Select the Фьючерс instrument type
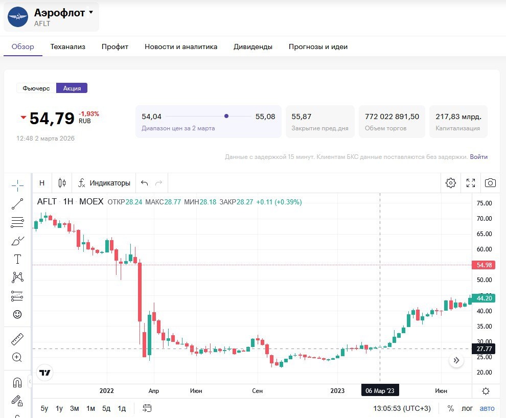This screenshot has width=506, height=418. pyautogui.click(x=36, y=88)
